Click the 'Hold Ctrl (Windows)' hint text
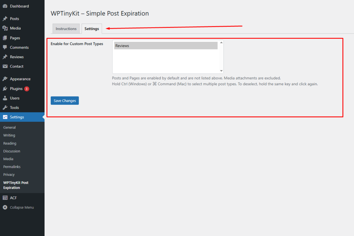The image size is (354, 236). [x=215, y=84]
